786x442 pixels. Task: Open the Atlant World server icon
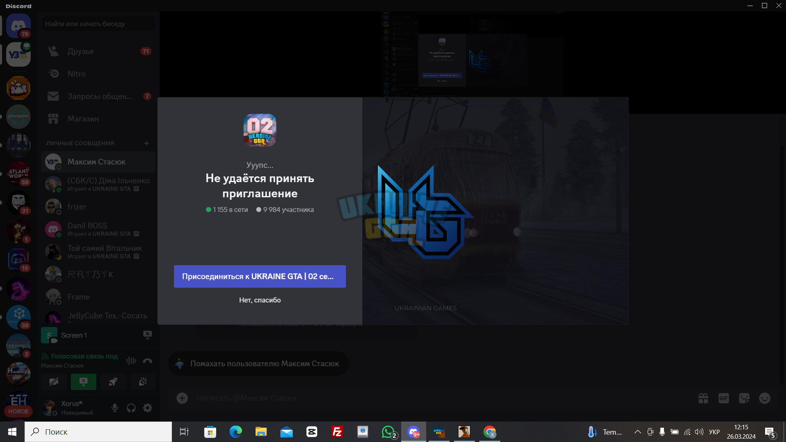(18, 174)
